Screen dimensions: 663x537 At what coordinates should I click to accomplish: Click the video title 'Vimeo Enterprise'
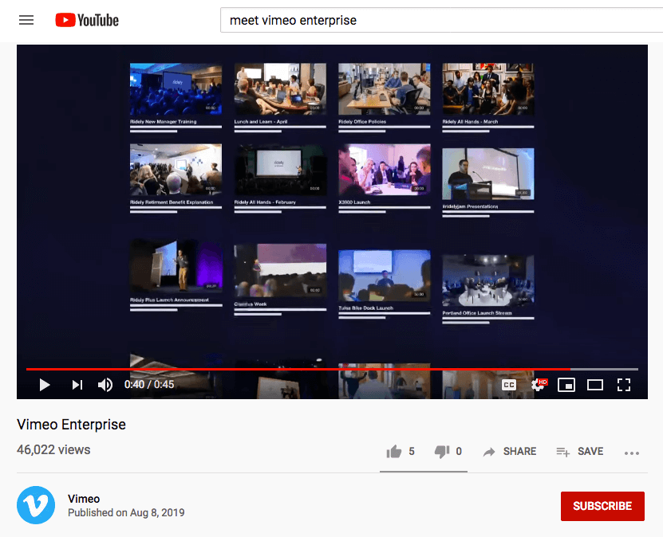(71, 425)
